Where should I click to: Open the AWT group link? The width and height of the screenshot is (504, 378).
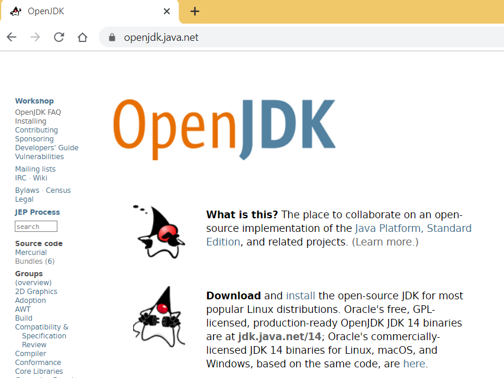click(23, 309)
